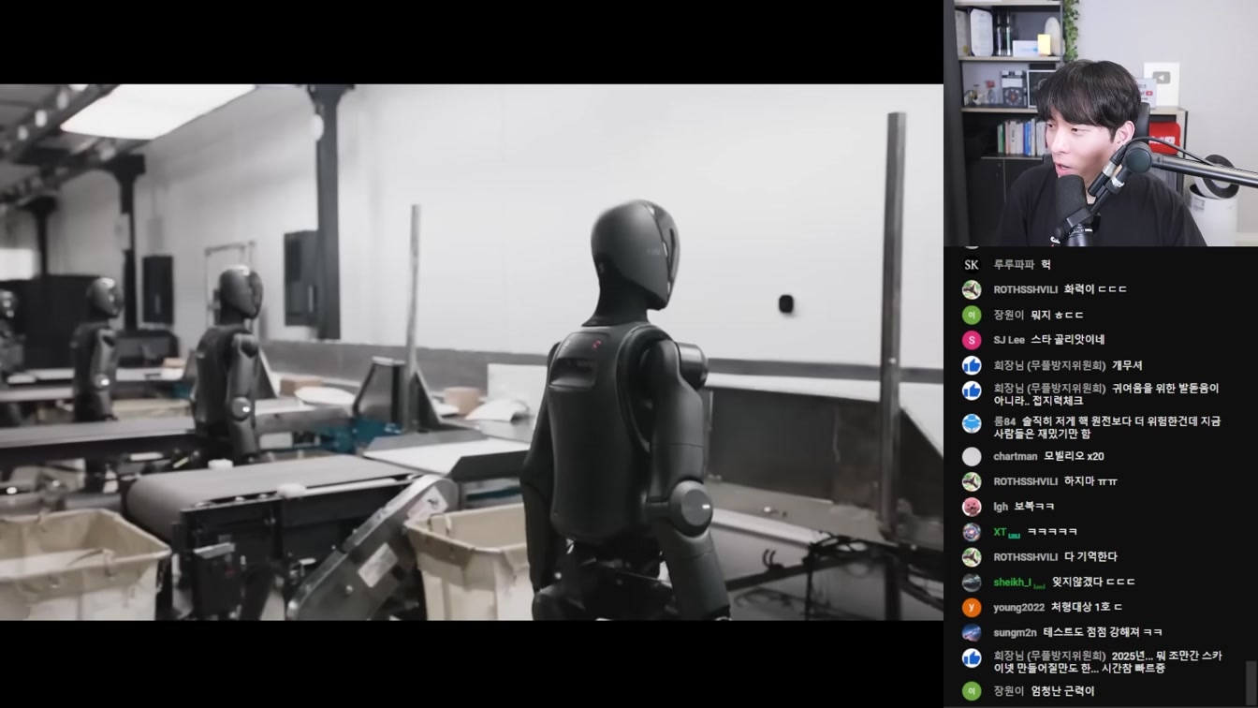Click the SK avatar beside 루루파파
The width and height of the screenshot is (1258, 708).
click(972, 264)
